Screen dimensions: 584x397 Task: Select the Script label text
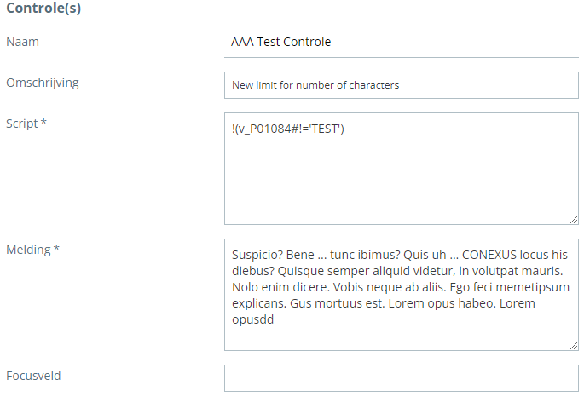21,124
